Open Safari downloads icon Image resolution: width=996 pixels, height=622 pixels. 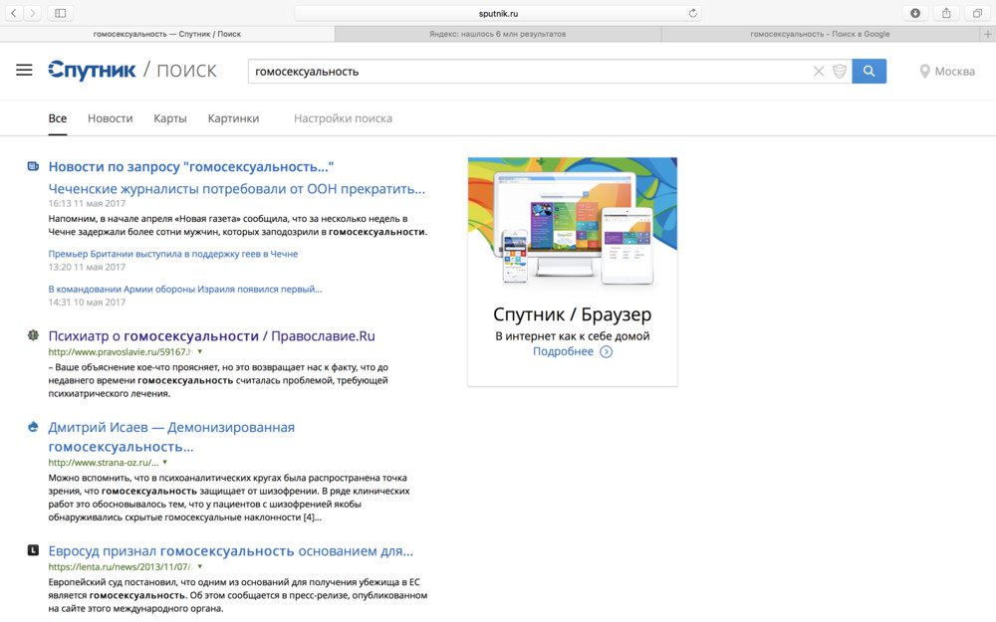click(x=915, y=13)
